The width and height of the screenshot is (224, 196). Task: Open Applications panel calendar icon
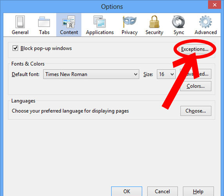tap(100, 22)
